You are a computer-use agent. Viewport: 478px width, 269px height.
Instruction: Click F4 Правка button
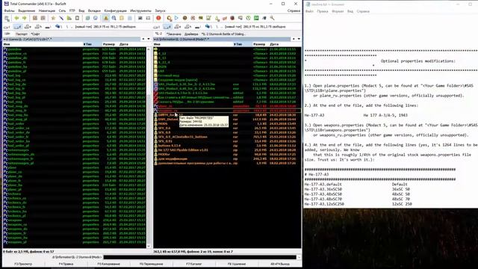(66, 264)
